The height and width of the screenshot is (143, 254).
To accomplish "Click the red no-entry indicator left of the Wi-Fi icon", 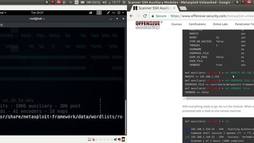I will point(59,2).
